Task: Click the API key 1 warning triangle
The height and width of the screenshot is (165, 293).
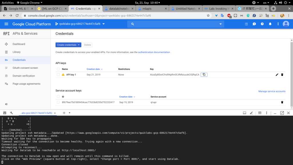Action: coord(63,75)
